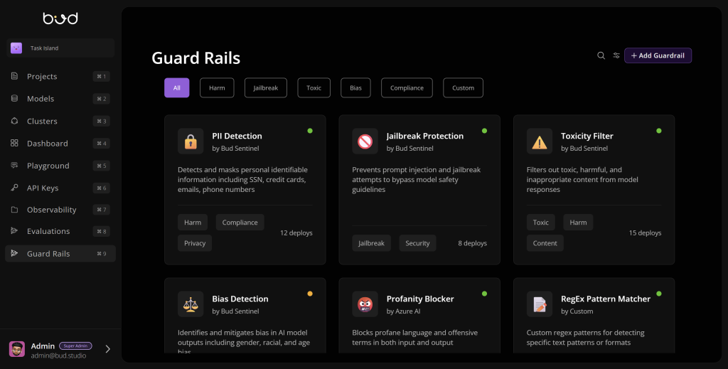The image size is (728, 369).
Task: Open Playground from the sidebar
Action: (48, 166)
